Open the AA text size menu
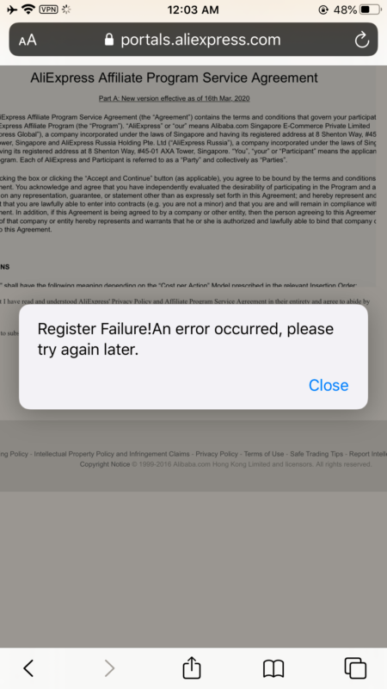The height and width of the screenshot is (689, 387). click(28, 40)
